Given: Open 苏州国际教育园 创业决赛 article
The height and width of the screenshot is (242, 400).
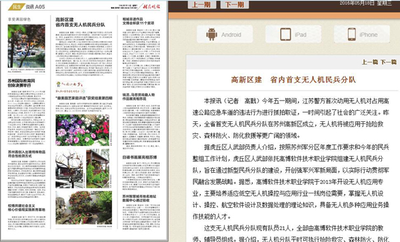Looking at the screenshot, I should (21, 83).
